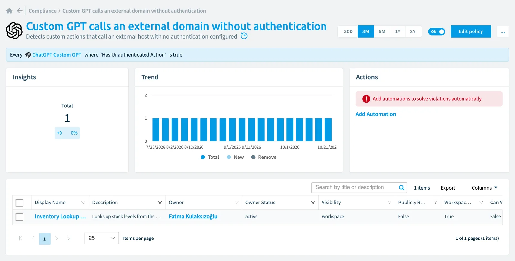Open the Description column filter icon

click(x=160, y=203)
